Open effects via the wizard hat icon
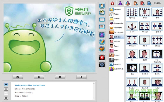Image resolution: width=164 pixels, height=102 pixels. [x=102, y=35]
